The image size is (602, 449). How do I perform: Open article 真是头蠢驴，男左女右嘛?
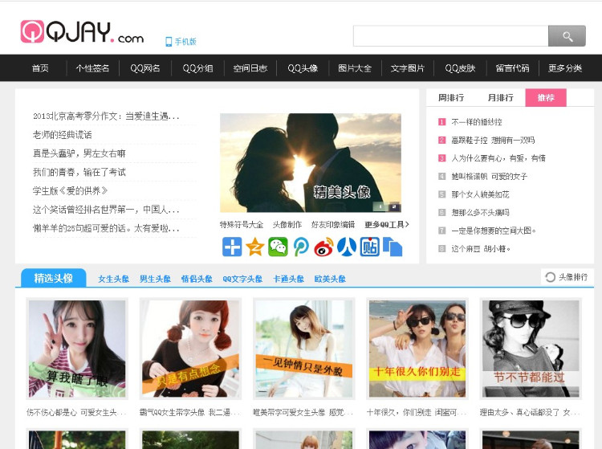point(79,153)
